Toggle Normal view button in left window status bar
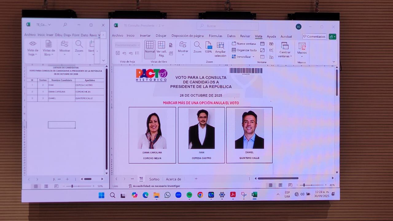Image resolution: width=393 pixels, height=221 pixels. (36, 186)
